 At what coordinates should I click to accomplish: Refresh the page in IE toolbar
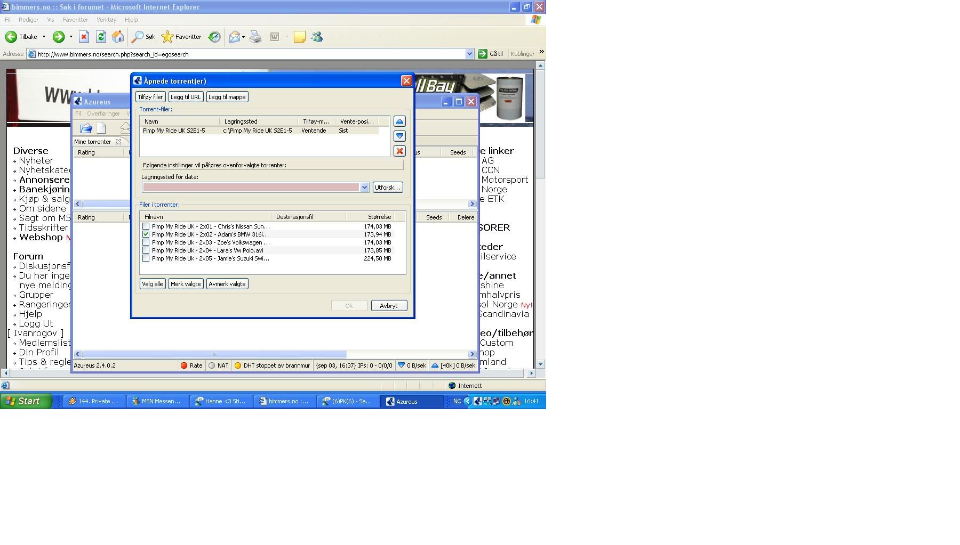pyautogui.click(x=101, y=37)
